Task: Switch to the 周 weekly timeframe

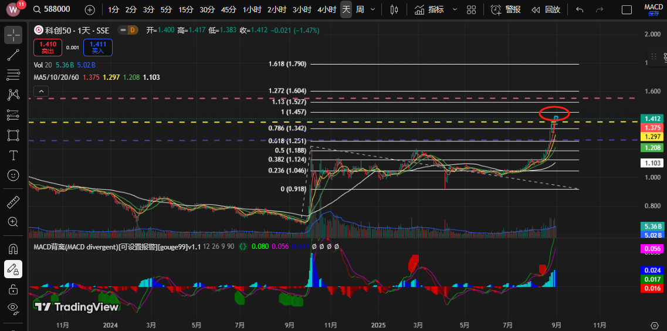Action: (x=360, y=9)
